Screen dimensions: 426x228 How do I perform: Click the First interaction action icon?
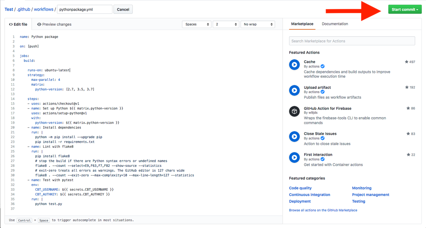[x=295, y=157]
